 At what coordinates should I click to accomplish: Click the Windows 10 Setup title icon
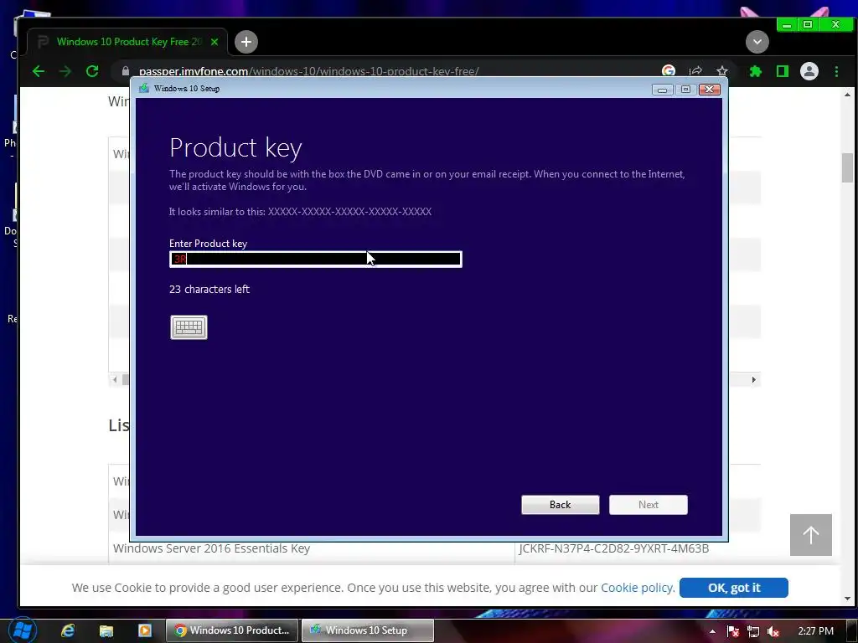[x=144, y=88]
